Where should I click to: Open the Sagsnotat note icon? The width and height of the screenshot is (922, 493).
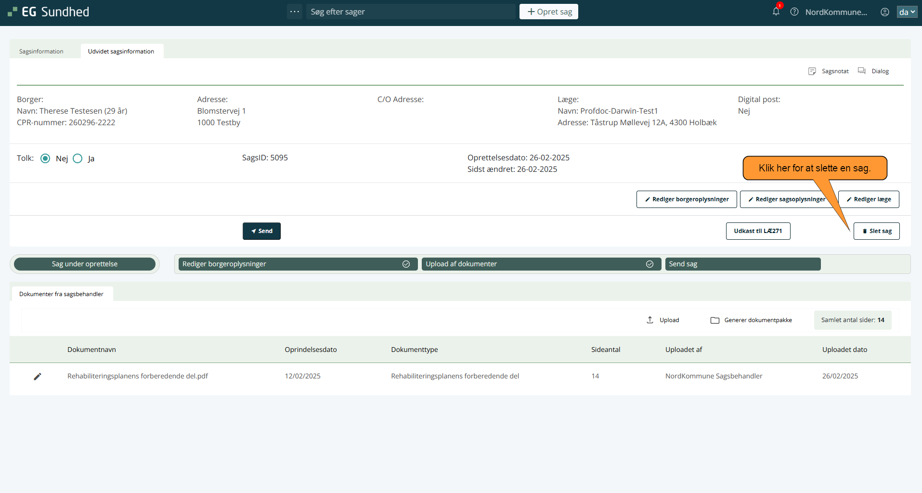click(x=812, y=71)
